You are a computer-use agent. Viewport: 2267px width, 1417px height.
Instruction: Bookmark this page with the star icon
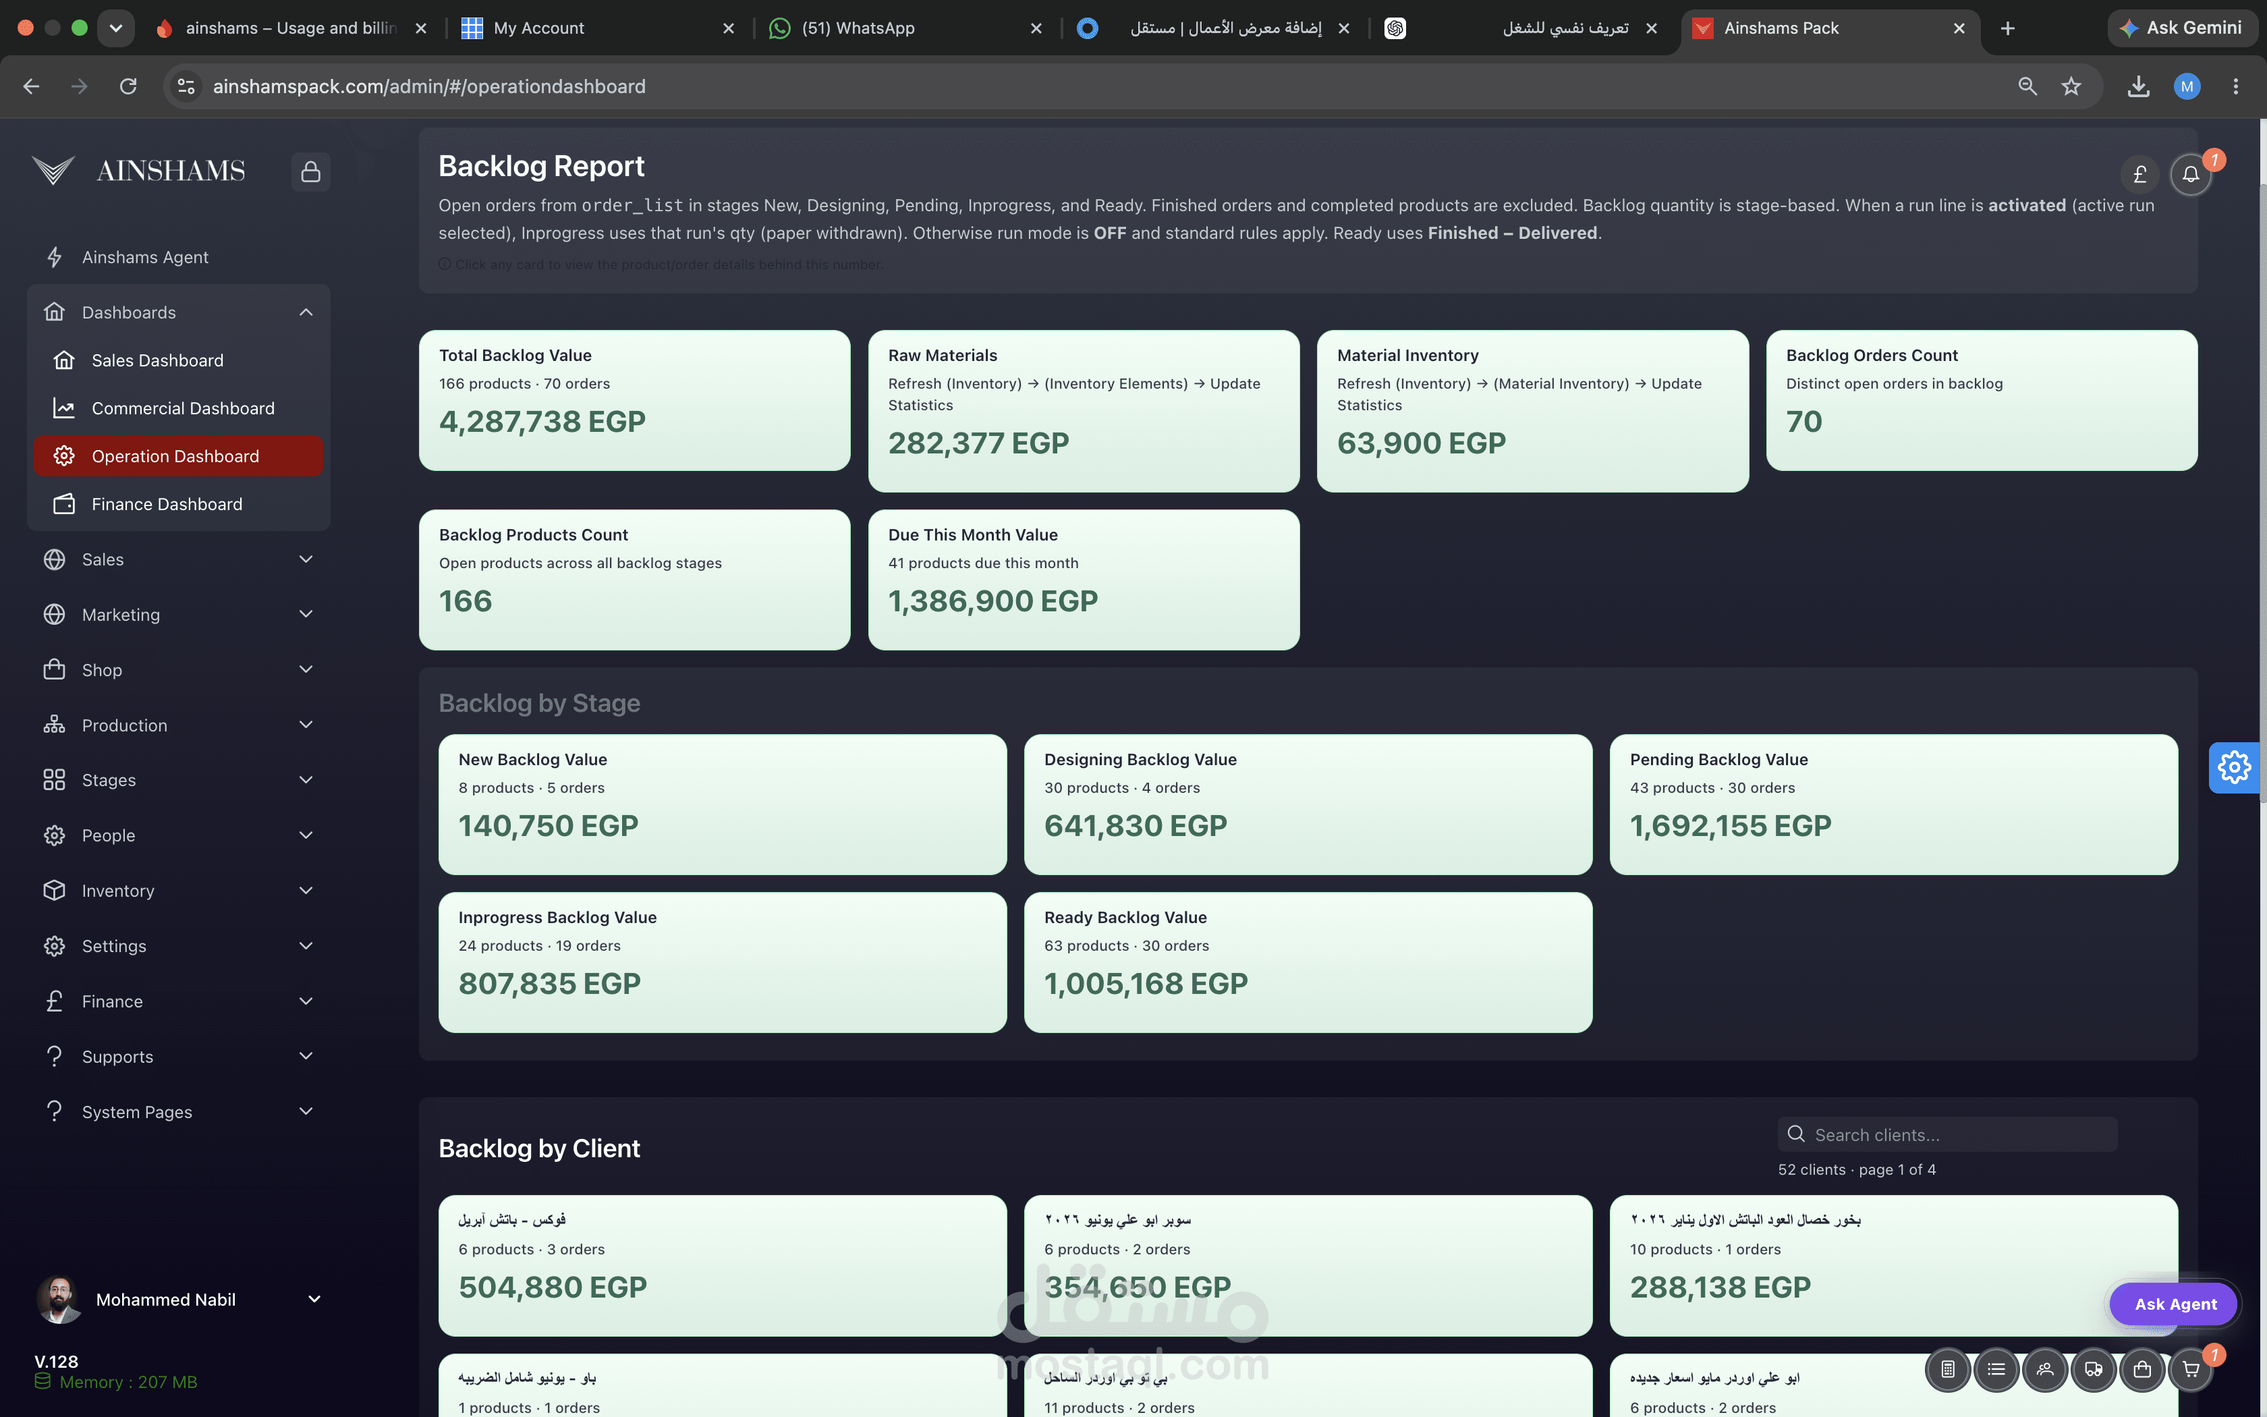click(2071, 86)
